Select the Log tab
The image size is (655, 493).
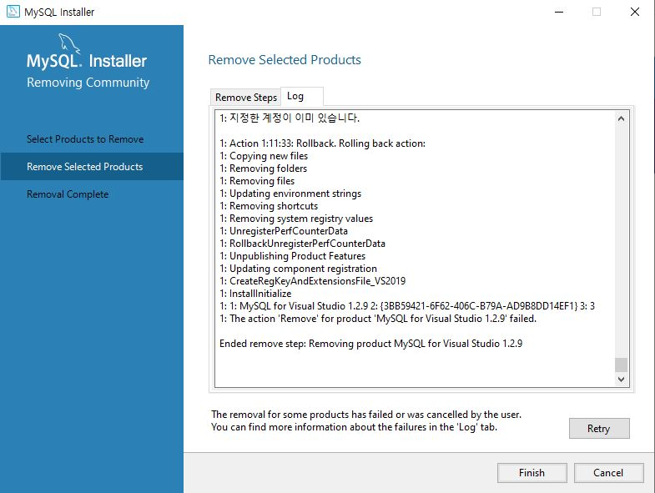pos(301,97)
